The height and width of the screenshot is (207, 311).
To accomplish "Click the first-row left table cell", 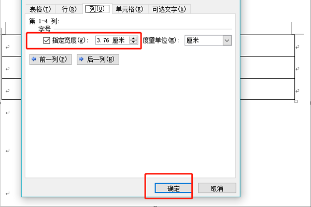I will coord(11,46).
